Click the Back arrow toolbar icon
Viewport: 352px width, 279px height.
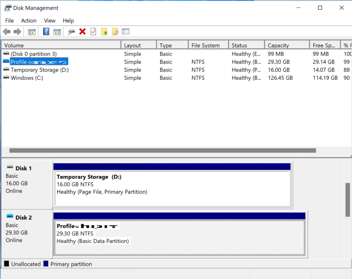(7, 32)
